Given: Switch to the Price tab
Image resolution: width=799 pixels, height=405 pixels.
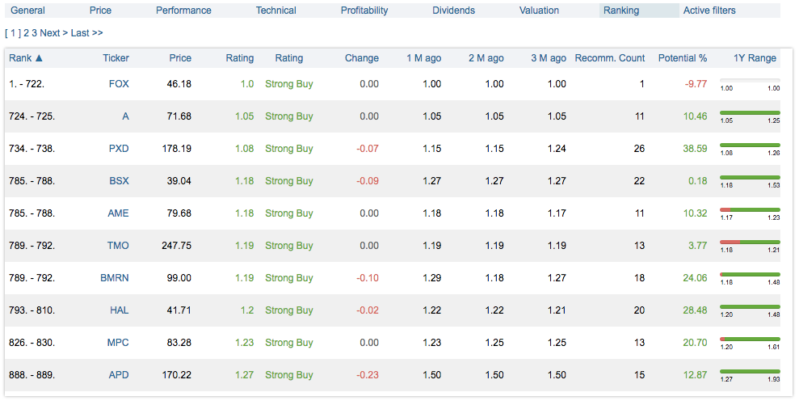Looking at the screenshot, I should 100,11.
